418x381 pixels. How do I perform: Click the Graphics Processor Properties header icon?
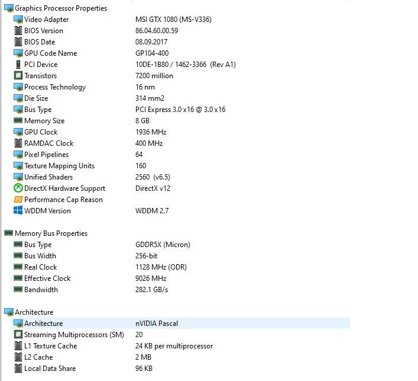(x=8, y=8)
